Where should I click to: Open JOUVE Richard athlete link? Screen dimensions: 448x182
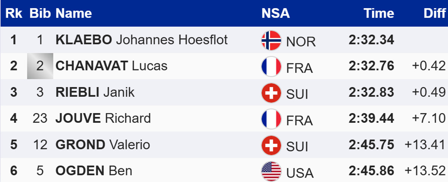[x=103, y=118]
